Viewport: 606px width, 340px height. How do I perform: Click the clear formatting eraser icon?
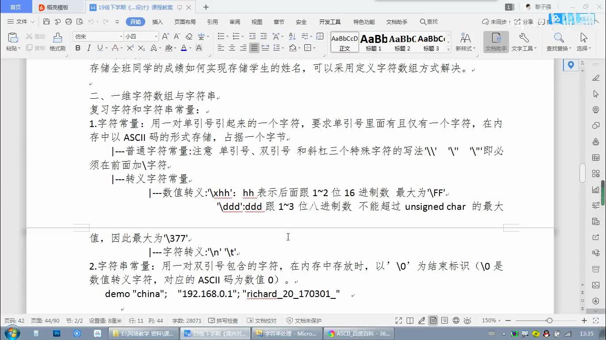point(189,36)
